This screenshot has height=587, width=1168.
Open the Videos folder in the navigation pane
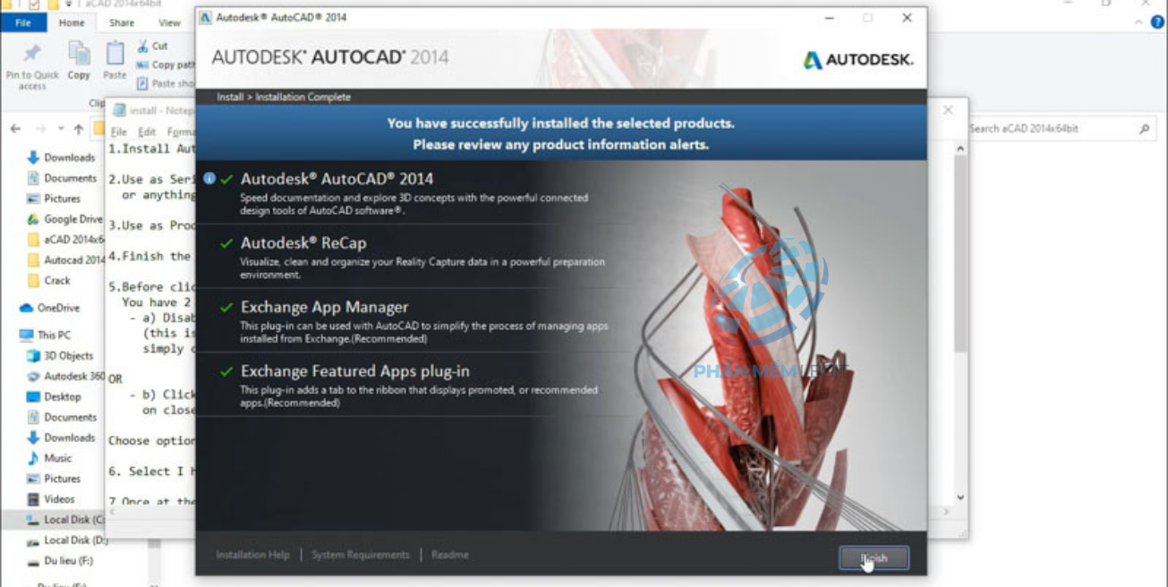[x=51, y=499]
